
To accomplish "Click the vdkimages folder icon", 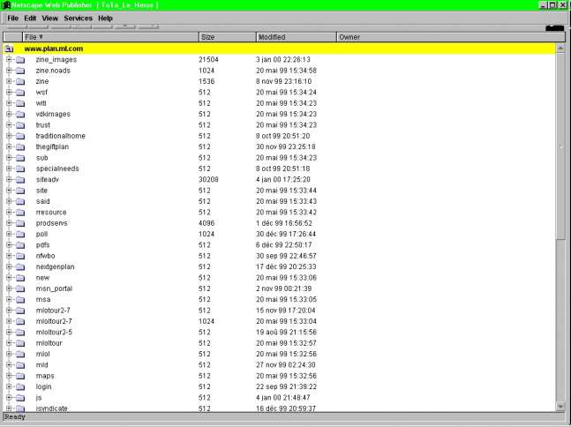I will pos(20,115).
